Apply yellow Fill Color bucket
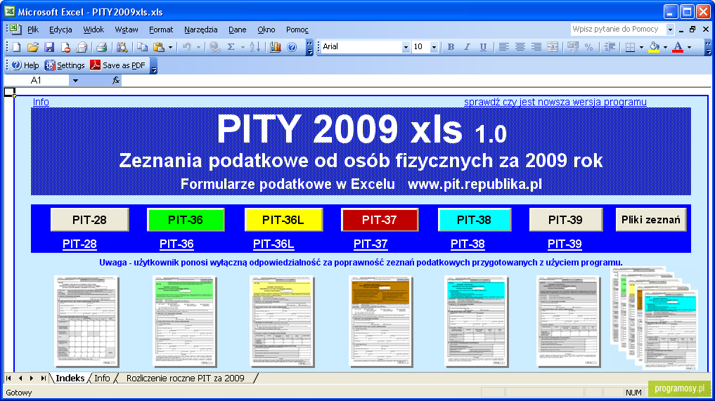Screen dimensions: 715x401 pos(654,47)
